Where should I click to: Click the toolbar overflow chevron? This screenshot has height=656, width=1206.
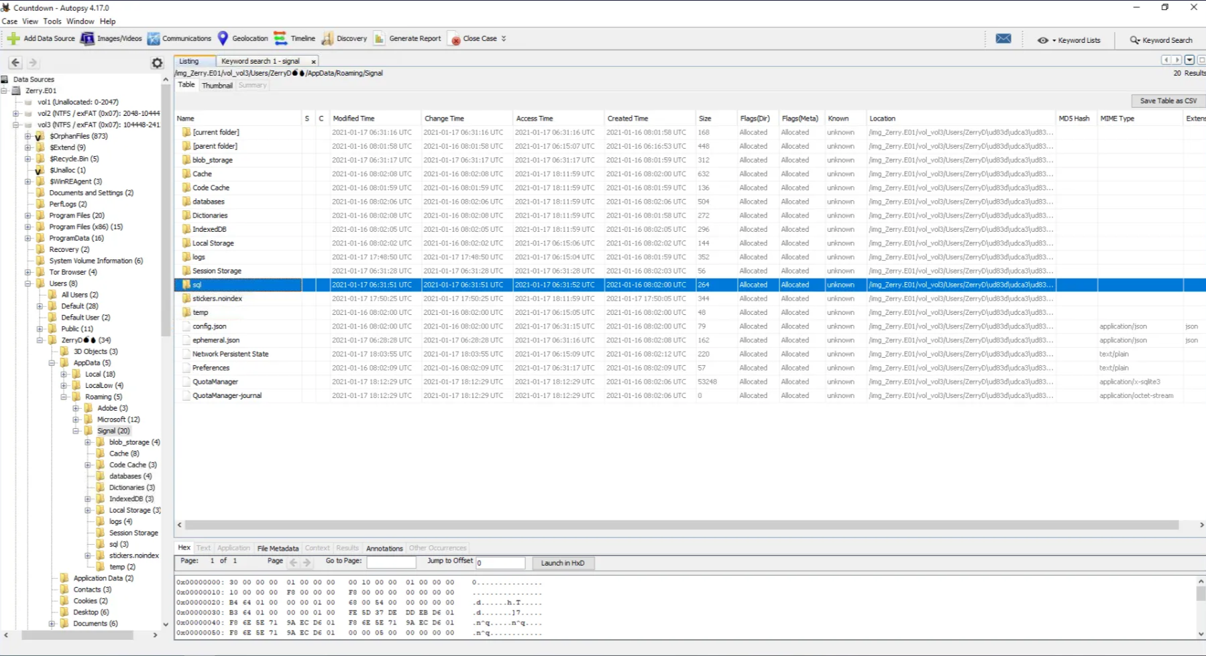pyautogui.click(x=504, y=39)
